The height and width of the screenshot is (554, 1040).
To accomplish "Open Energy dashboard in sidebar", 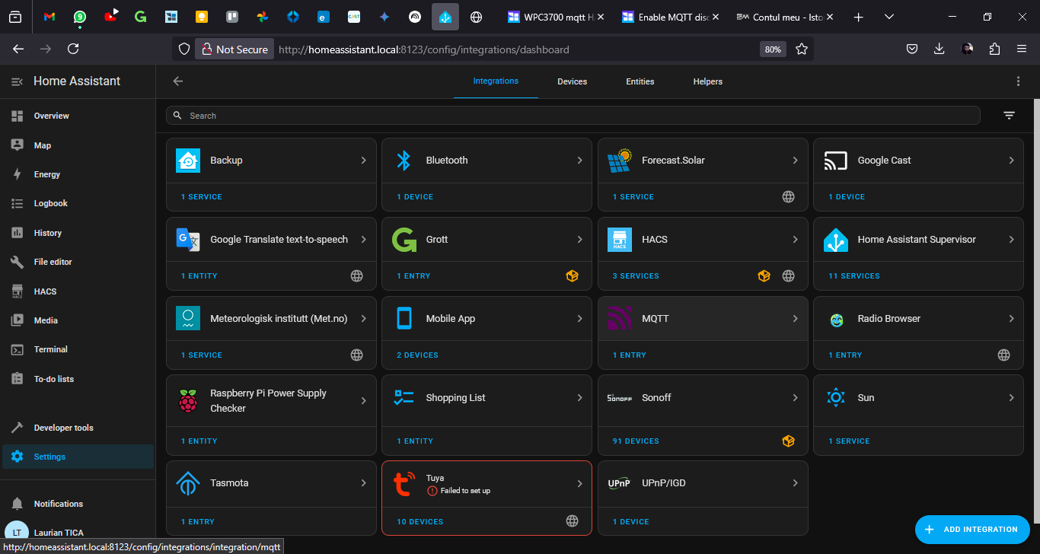I will coord(46,174).
